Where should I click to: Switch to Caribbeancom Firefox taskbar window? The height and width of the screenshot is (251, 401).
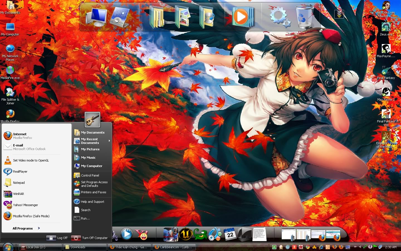pyautogui.click(x=174, y=247)
